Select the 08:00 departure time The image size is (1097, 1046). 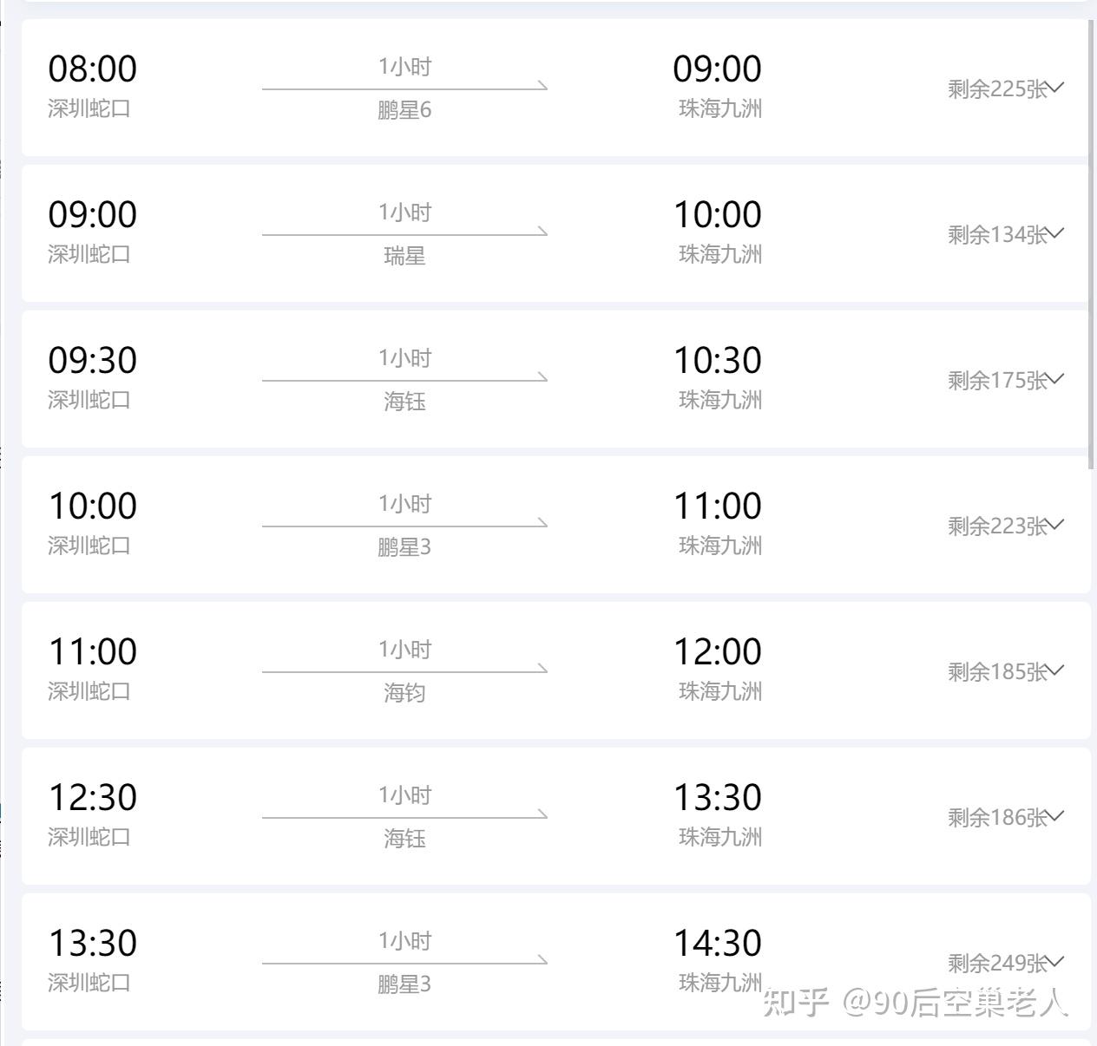coord(92,69)
